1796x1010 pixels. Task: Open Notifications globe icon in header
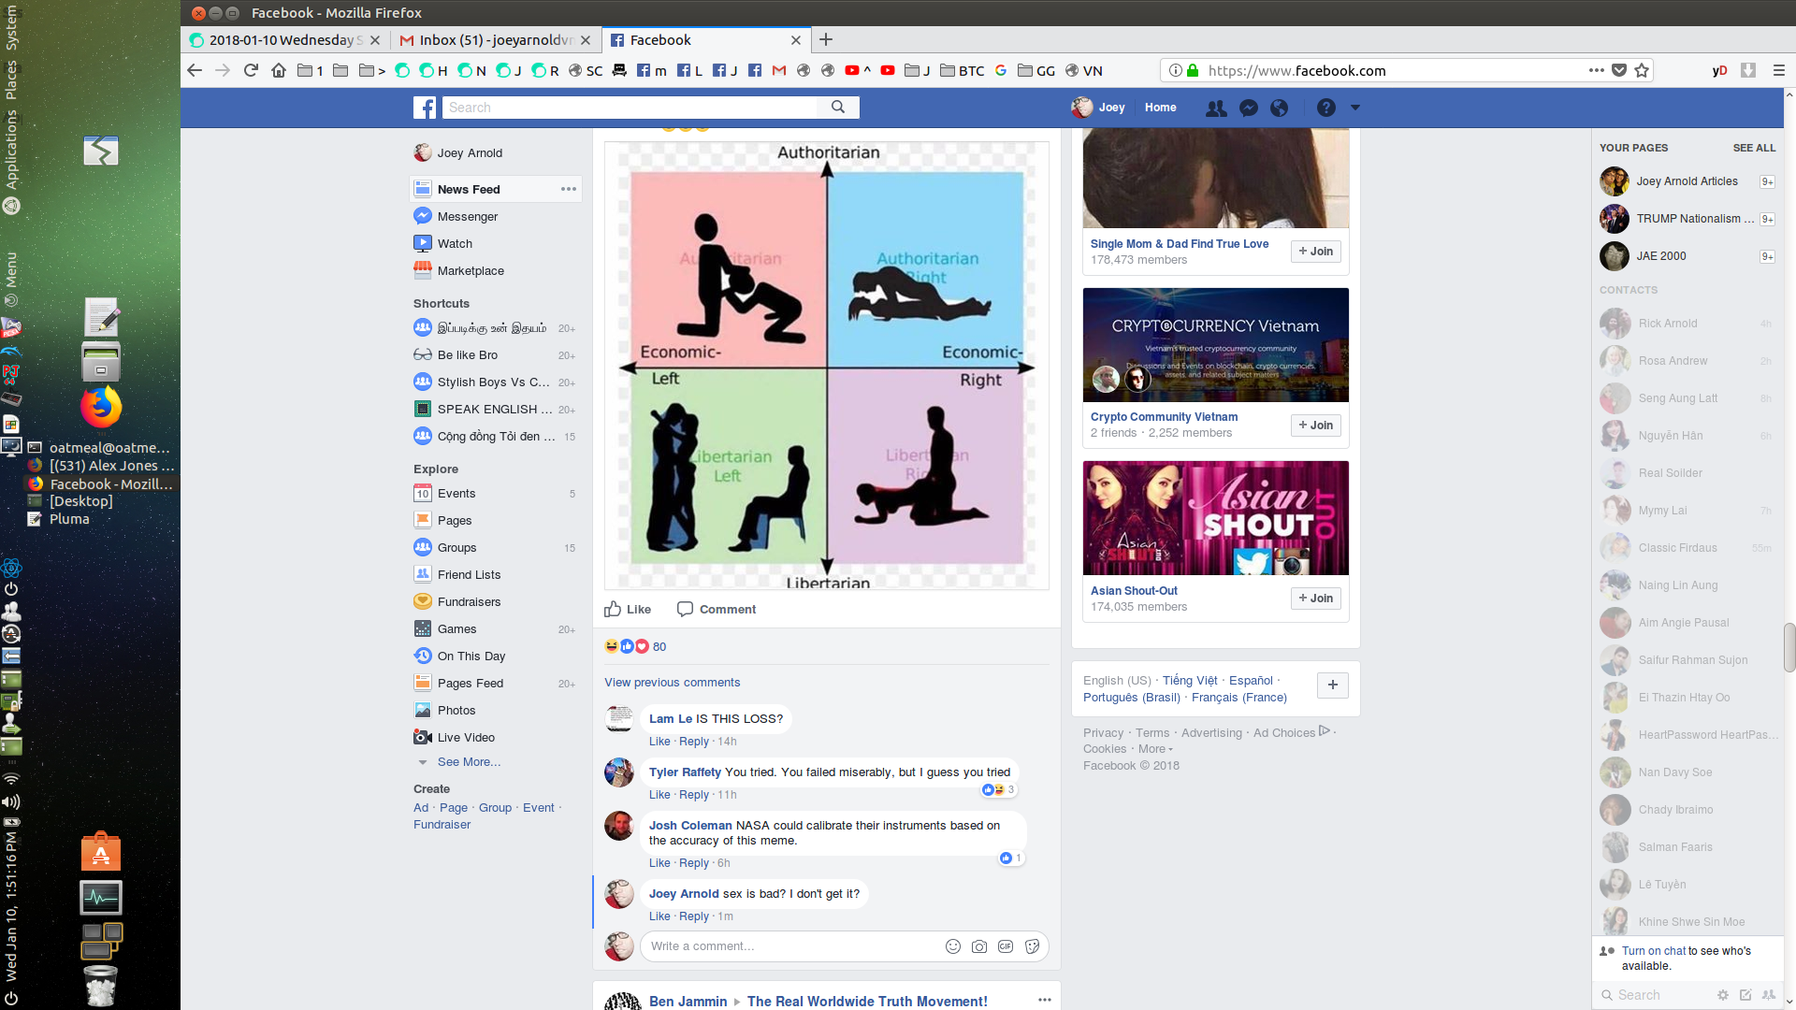[x=1279, y=108]
